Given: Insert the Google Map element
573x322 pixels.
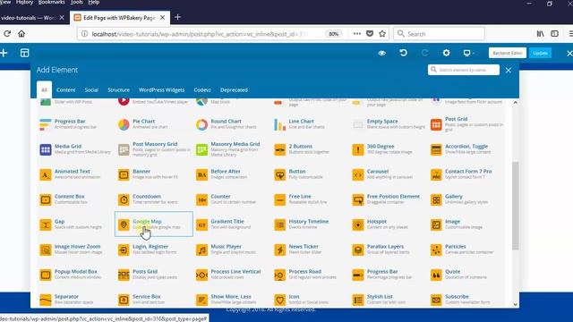Looking at the screenshot, I should (x=153, y=225).
